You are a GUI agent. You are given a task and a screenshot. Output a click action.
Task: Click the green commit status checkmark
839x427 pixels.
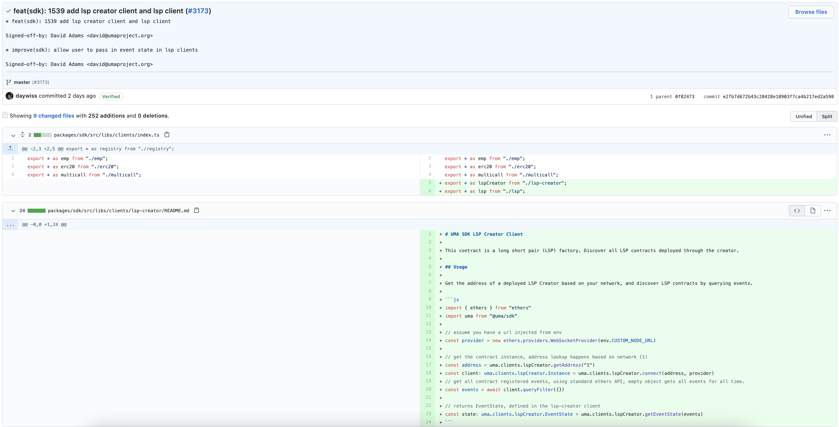(x=9, y=11)
